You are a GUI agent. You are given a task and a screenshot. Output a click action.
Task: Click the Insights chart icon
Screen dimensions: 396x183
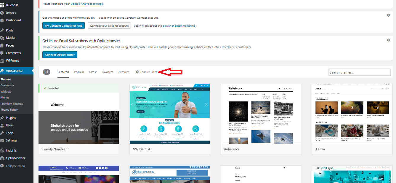2,151
